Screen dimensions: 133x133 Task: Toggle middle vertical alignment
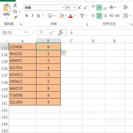[x=99, y=7]
